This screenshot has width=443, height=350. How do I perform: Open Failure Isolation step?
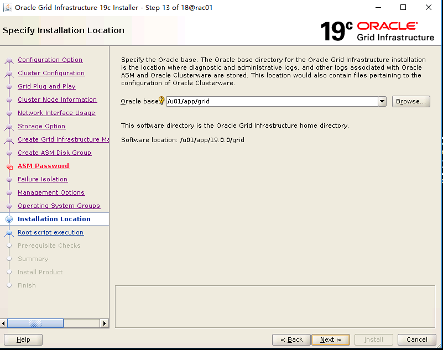[x=43, y=179]
